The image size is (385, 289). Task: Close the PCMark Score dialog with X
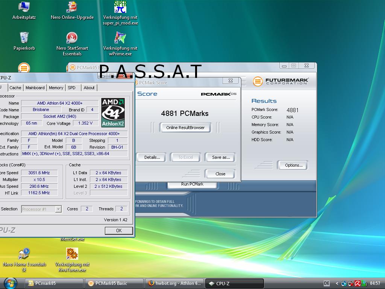pos(230,81)
